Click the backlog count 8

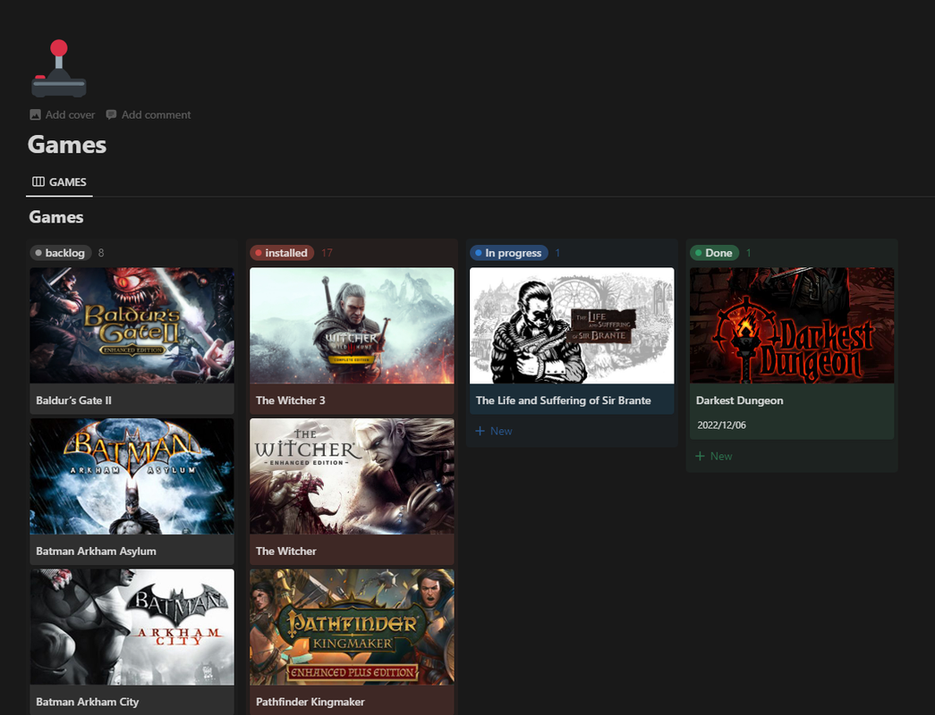101,253
